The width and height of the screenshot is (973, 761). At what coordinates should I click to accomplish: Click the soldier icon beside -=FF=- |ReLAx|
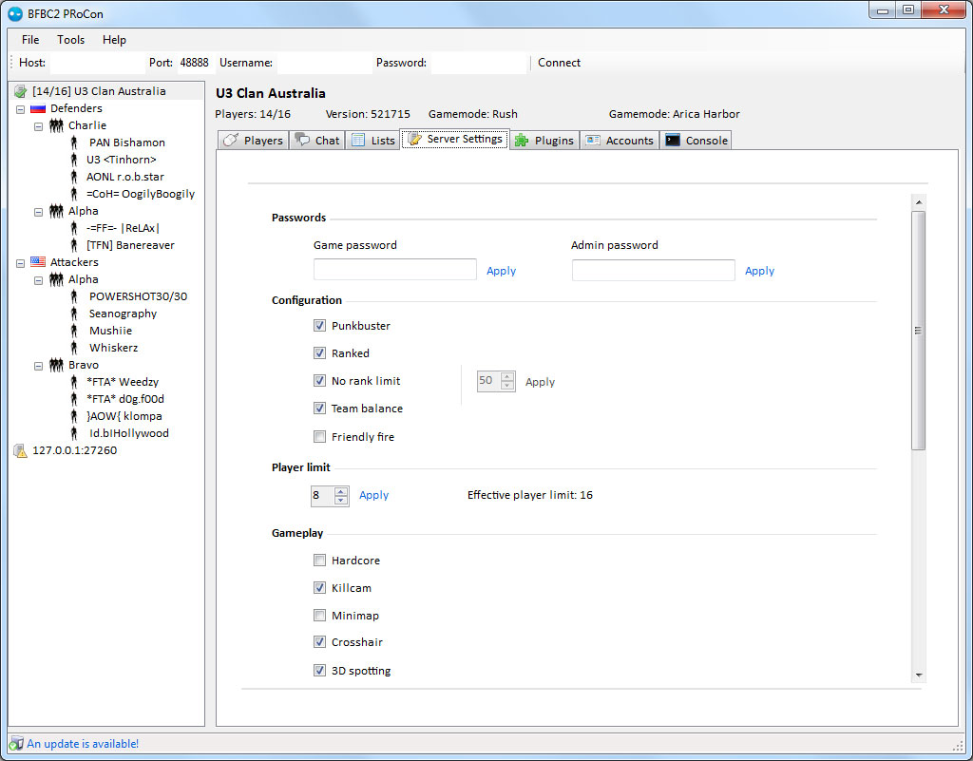tap(74, 228)
